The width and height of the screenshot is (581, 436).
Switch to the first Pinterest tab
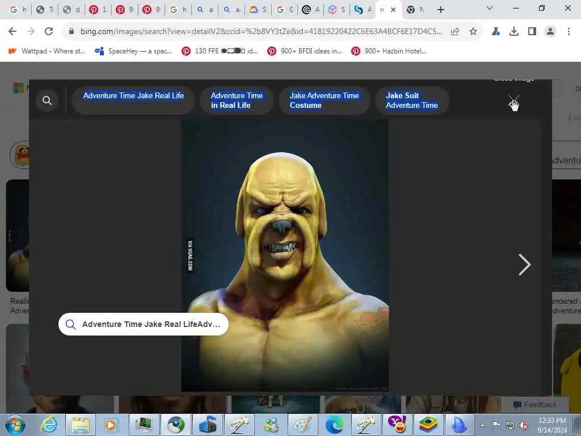pos(98,10)
